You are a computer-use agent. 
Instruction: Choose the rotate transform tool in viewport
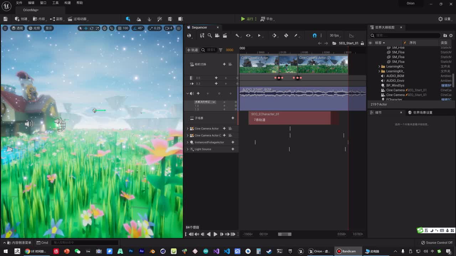point(92,28)
